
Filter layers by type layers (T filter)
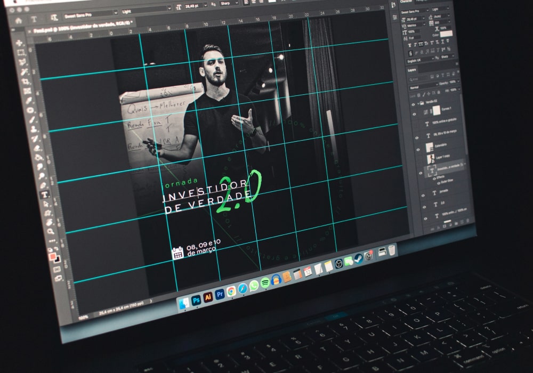441,76
